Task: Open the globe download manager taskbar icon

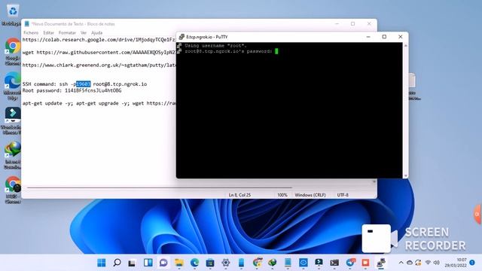Action: (x=273, y=263)
